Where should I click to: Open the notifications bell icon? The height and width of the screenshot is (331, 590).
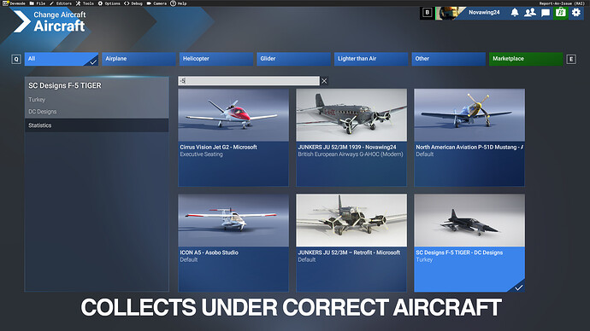click(x=515, y=13)
